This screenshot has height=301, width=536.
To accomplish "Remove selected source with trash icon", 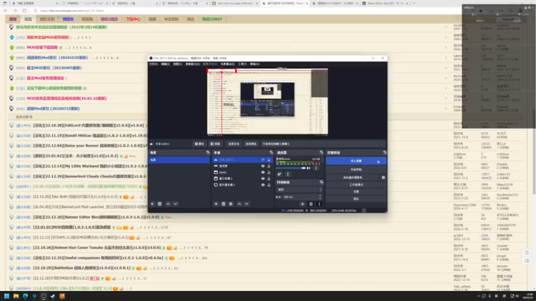I will click(x=223, y=204).
